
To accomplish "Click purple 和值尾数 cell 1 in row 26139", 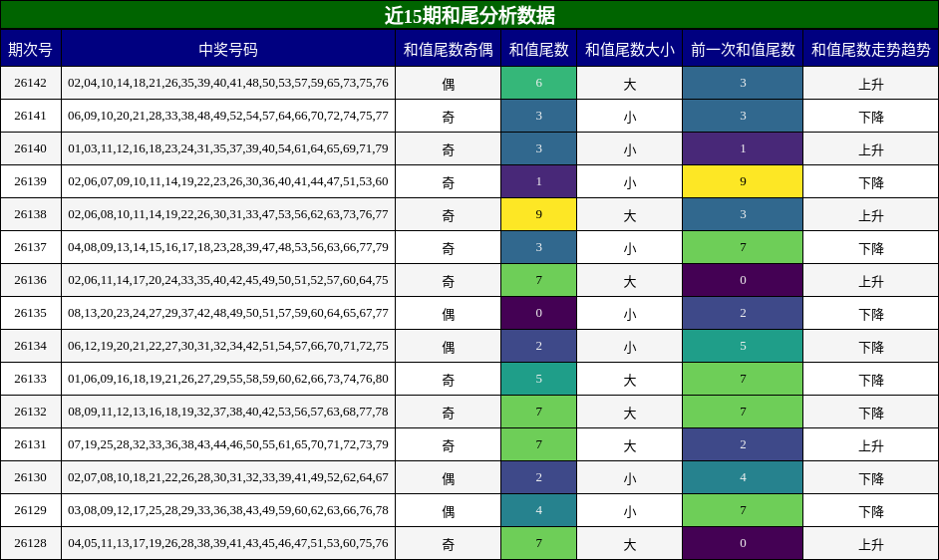I will click(539, 181).
